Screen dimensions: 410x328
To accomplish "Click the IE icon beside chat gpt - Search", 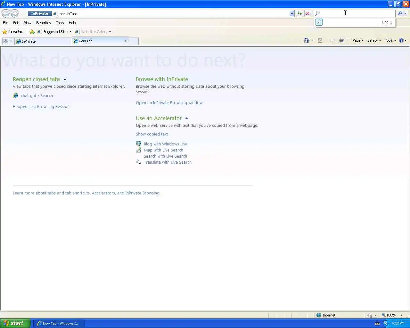I will 16,95.
